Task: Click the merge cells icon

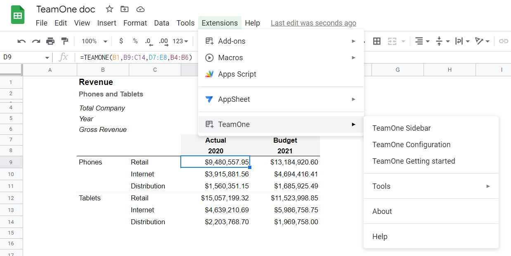Action: [x=392, y=41]
